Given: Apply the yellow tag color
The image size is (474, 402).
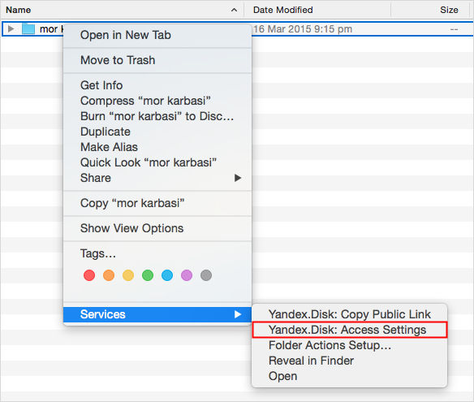Looking at the screenshot, I should click(128, 275).
